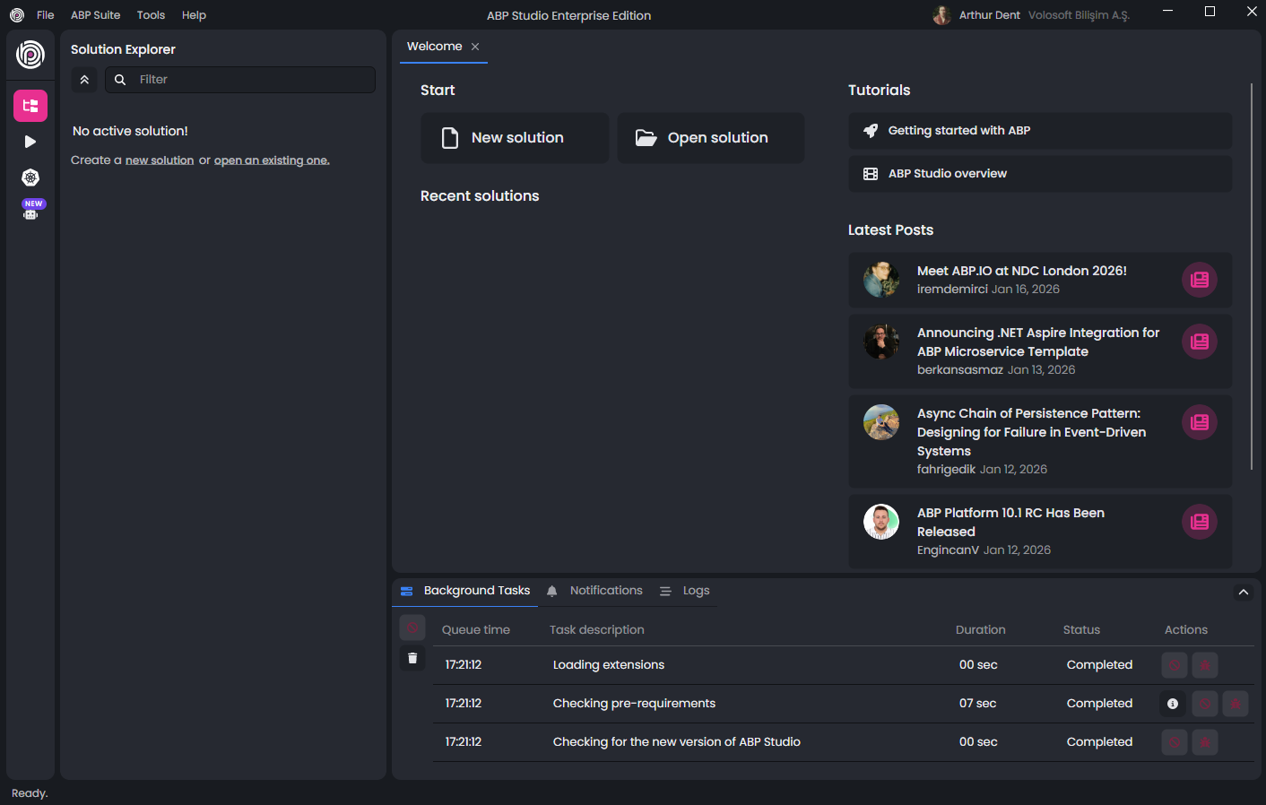The height and width of the screenshot is (805, 1266).
Task: Open the File menu
Action: tap(46, 15)
